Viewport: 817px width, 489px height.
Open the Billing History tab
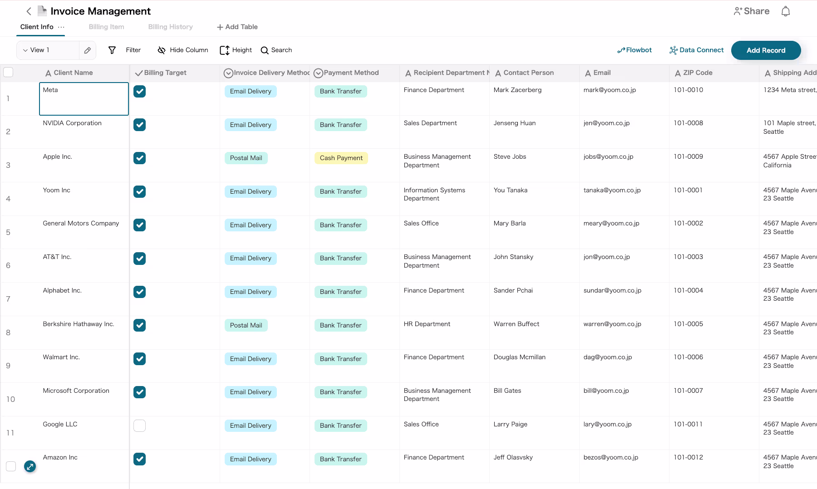170,27
